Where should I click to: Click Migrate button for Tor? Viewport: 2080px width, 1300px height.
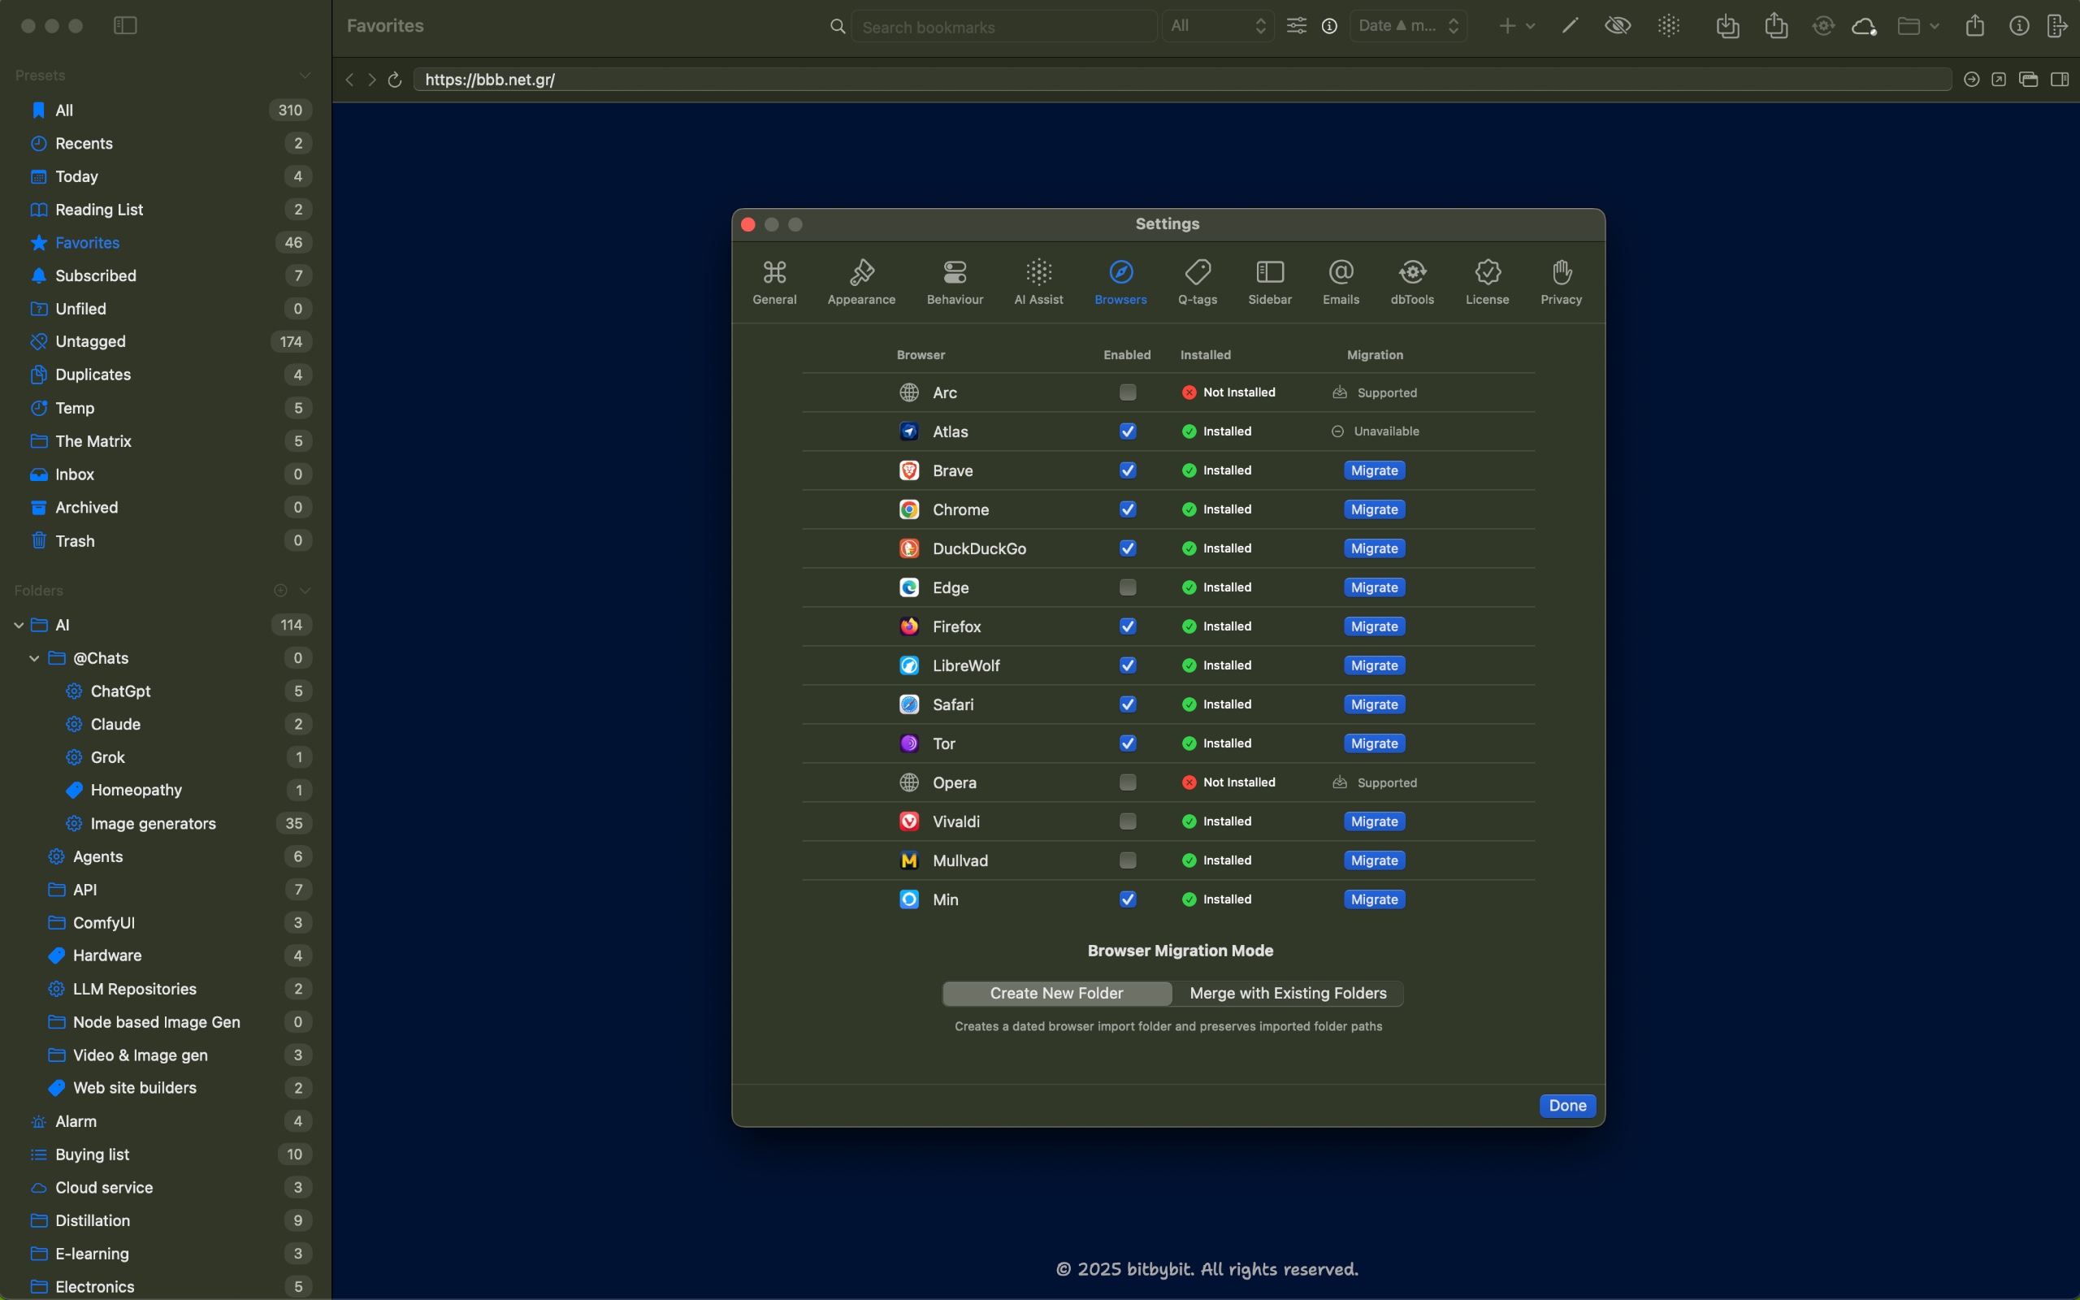[x=1375, y=743]
